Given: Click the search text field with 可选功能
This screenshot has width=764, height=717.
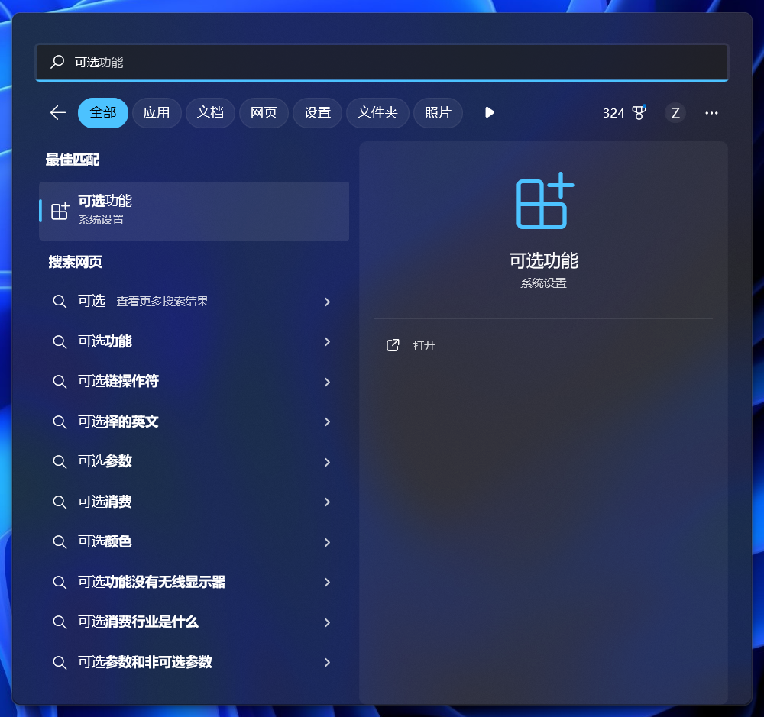Looking at the screenshot, I should (382, 63).
